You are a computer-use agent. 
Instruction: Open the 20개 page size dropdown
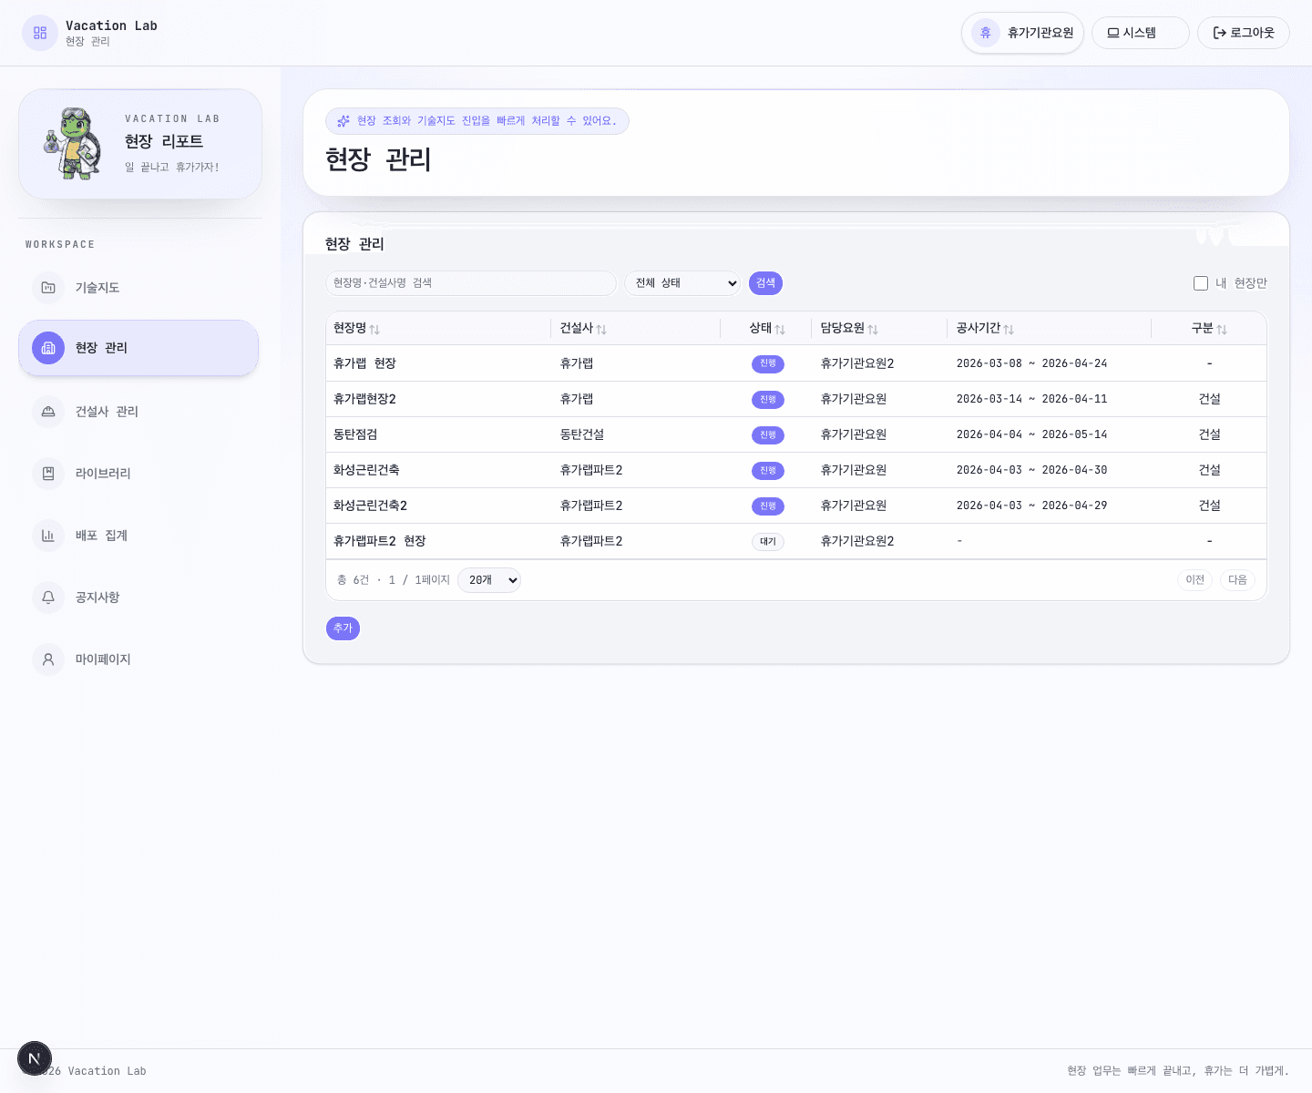pyautogui.click(x=489, y=580)
